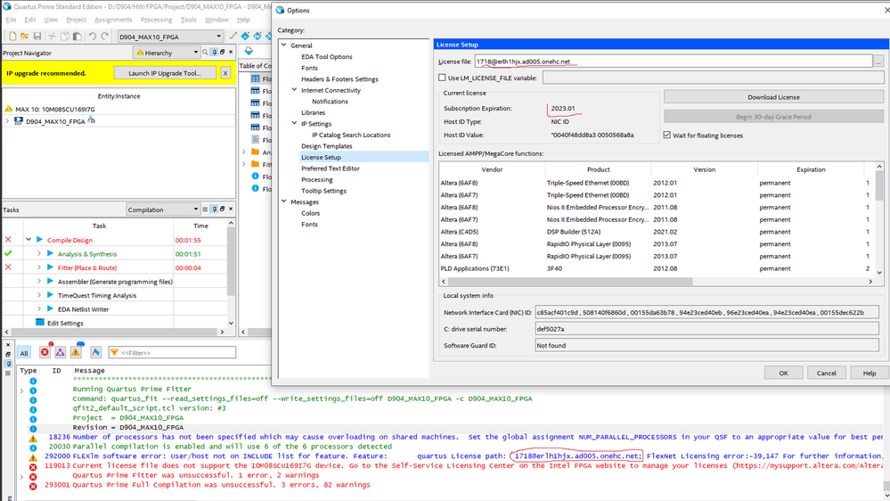The image size is (890, 501).
Task: Click the New File toolbar icon
Action: tap(12, 37)
